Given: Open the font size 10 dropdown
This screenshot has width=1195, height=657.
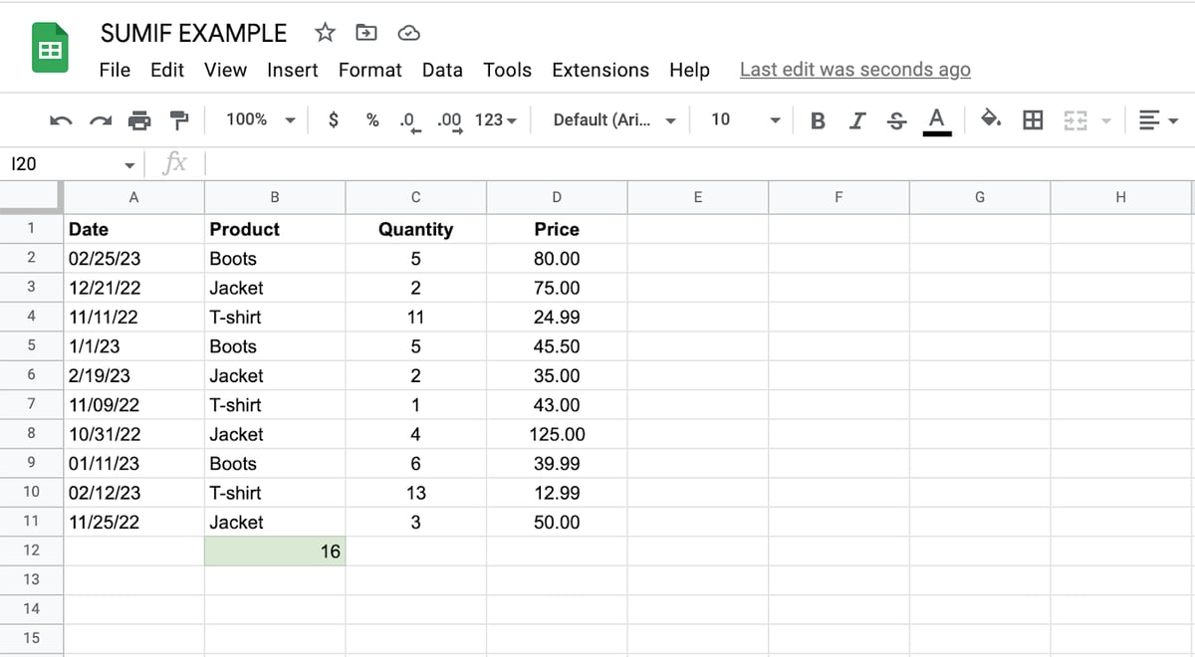Looking at the screenshot, I should pyautogui.click(x=745, y=119).
